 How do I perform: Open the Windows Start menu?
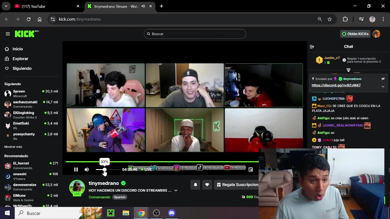7,213
